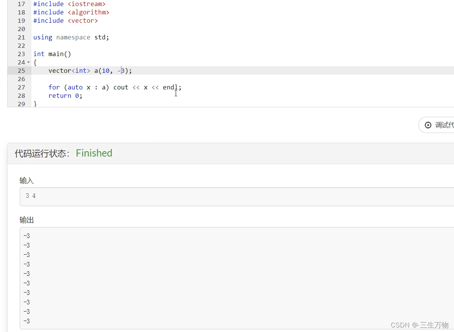Click on vector<int> a(10, -3) statement
This screenshot has height=332, width=454.
pos(90,71)
